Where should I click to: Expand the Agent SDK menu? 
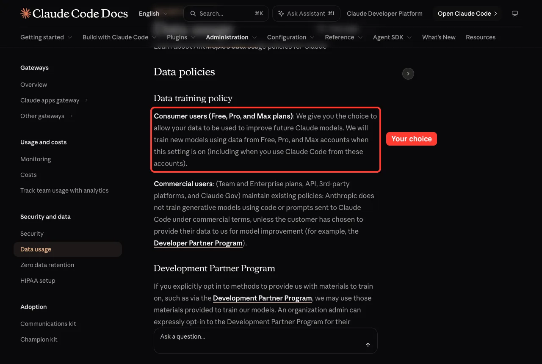tap(393, 37)
